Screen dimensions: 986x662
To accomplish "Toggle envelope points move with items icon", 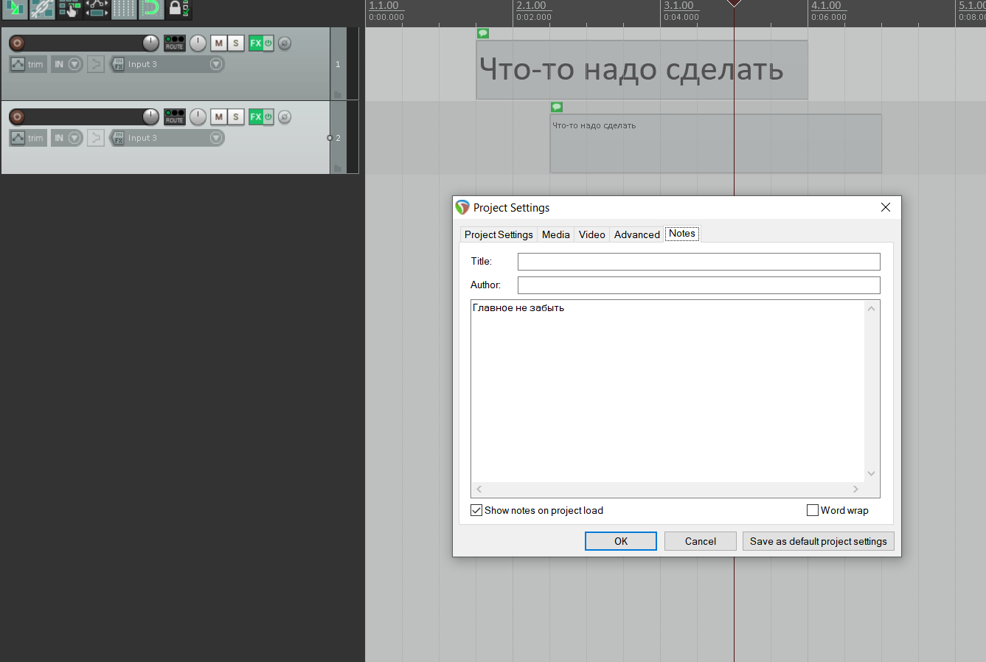I will (97, 9).
